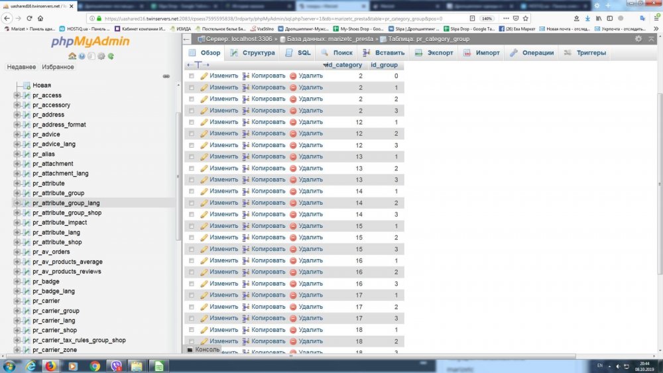Screen dimensions: 663x373
Task: Toggle the navigation tree link icon
Action: 166,76
